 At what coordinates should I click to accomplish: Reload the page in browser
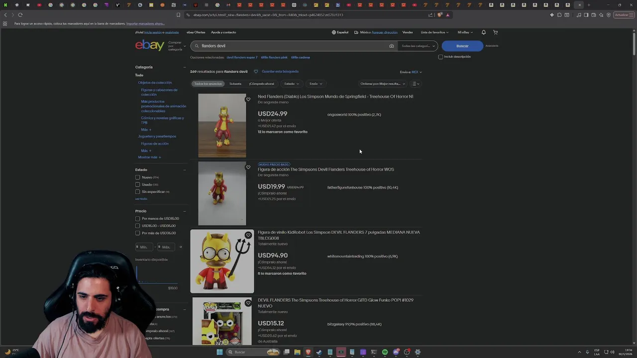(20, 15)
